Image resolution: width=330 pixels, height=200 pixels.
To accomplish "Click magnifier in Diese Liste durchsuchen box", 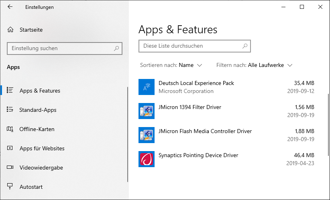I will tap(245, 46).
